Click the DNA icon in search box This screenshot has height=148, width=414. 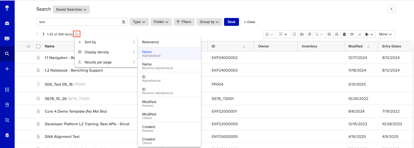tap(123, 22)
